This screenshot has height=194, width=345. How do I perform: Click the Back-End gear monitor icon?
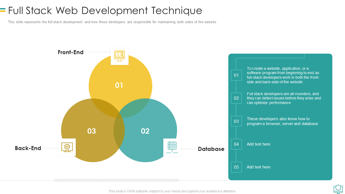[67, 147]
